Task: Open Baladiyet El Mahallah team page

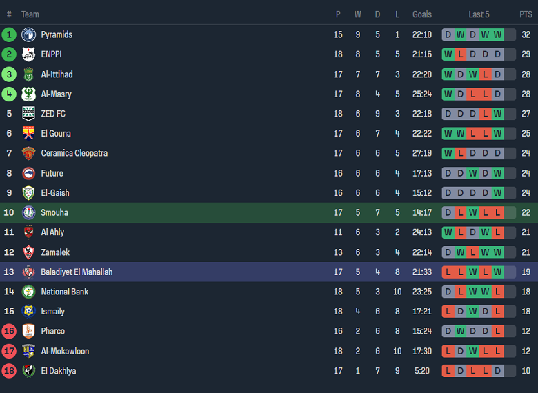Action: tap(77, 272)
